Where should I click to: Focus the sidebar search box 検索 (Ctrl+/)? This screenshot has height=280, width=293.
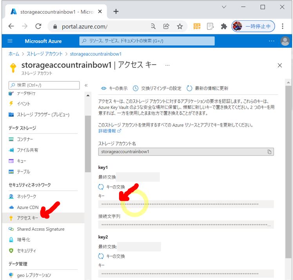(44, 85)
